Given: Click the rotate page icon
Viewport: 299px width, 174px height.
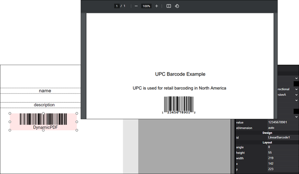Looking at the screenshot, I should [177, 6].
